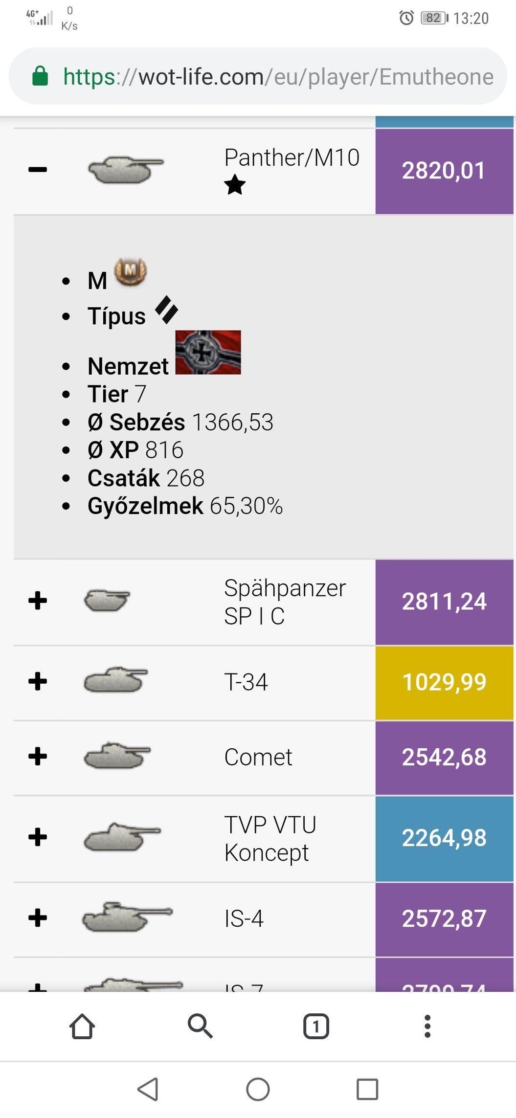516x1118 pixels.
Task: Click the black star under Panther/M10
Action: tap(235, 185)
